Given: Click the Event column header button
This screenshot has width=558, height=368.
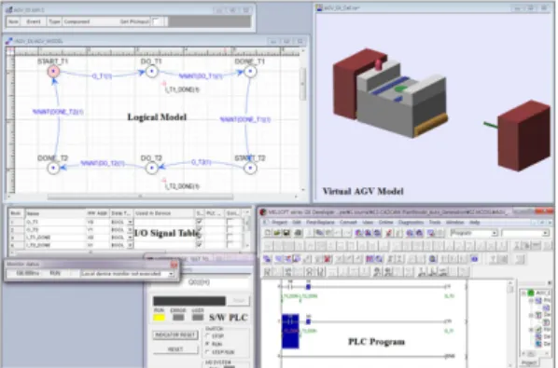Looking at the screenshot, I should 34,21.
